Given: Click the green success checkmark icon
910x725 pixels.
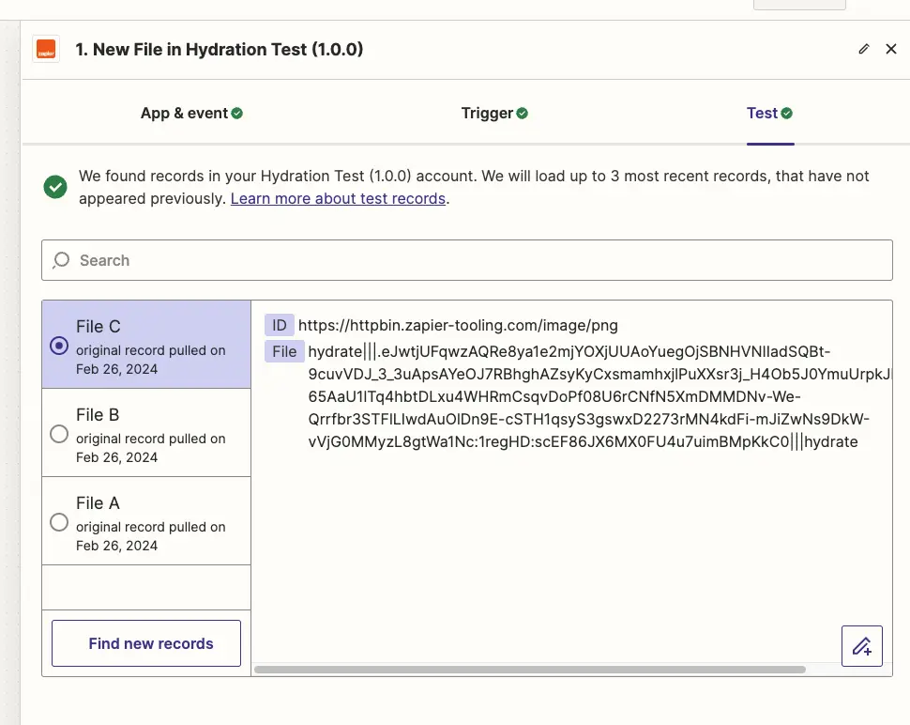Looking at the screenshot, I should [x=55, y=187].
